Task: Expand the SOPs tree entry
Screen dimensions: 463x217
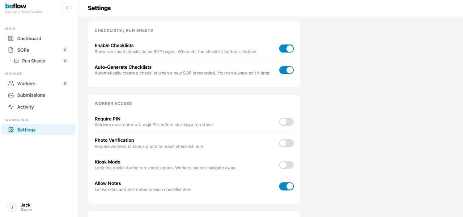Action: (x=23, y=50)
